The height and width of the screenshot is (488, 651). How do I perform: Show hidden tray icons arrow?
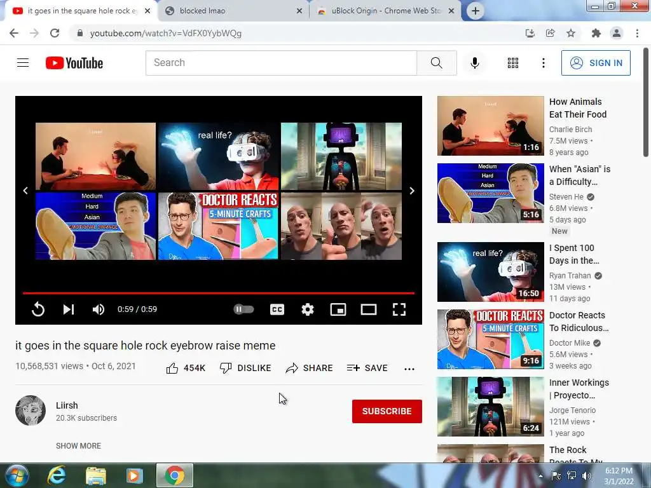coord(540,476)
